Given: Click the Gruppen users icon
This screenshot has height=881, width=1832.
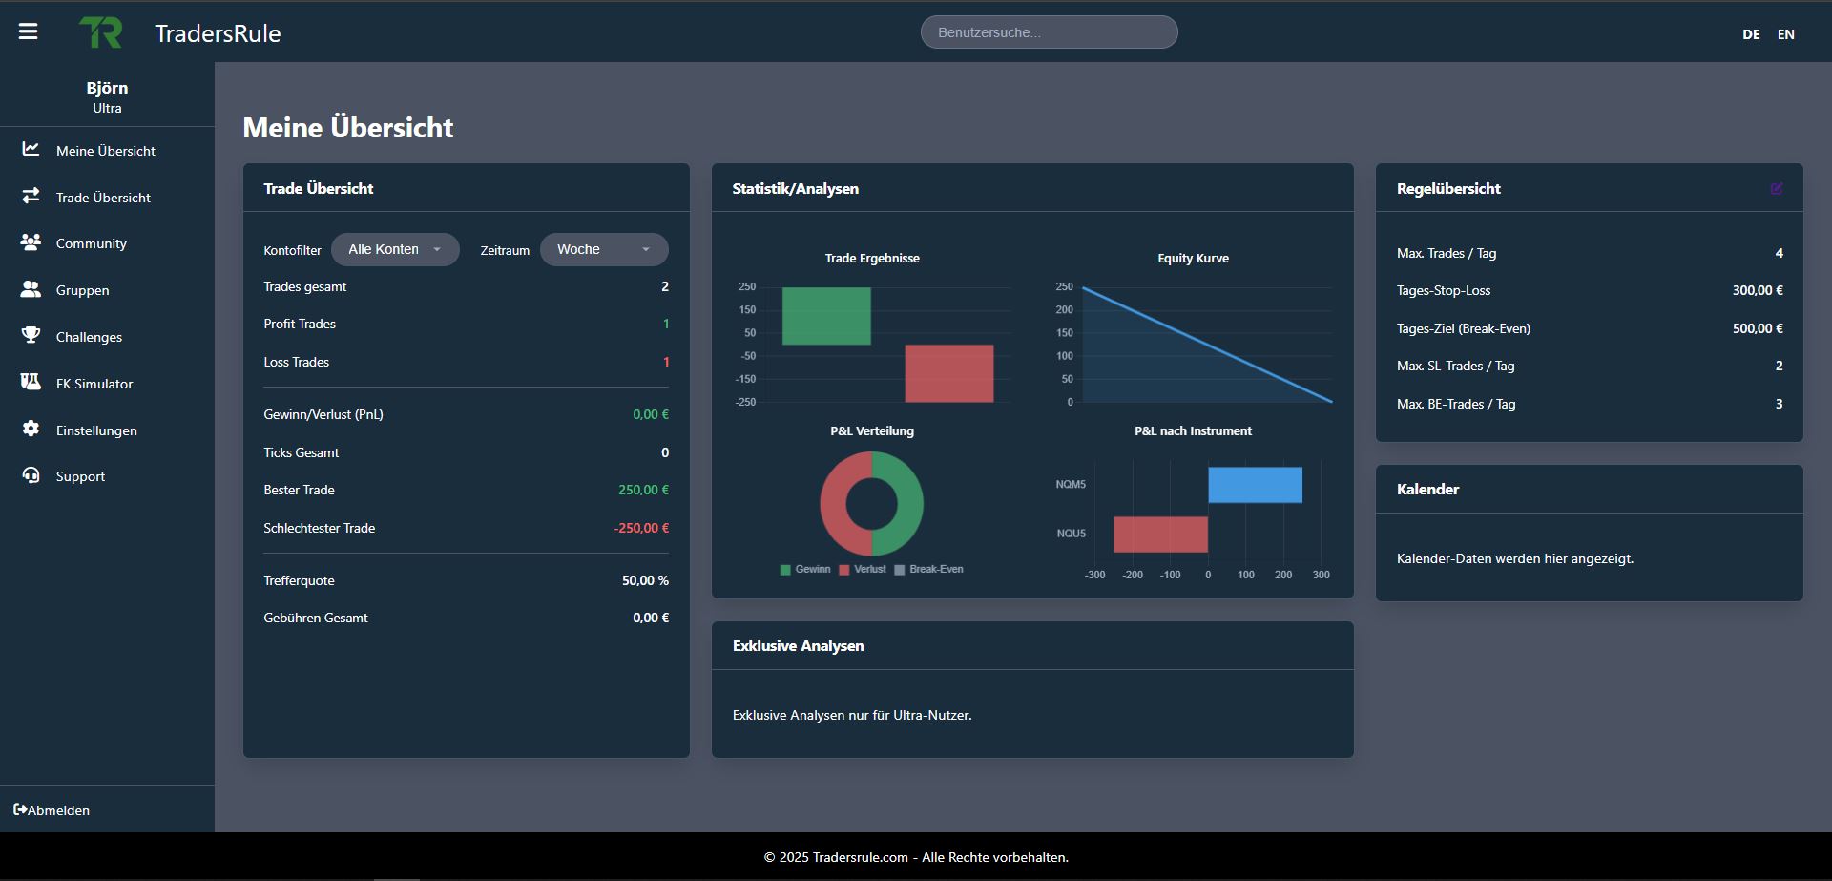Looking at the screenshot, I should pos(31,290).
